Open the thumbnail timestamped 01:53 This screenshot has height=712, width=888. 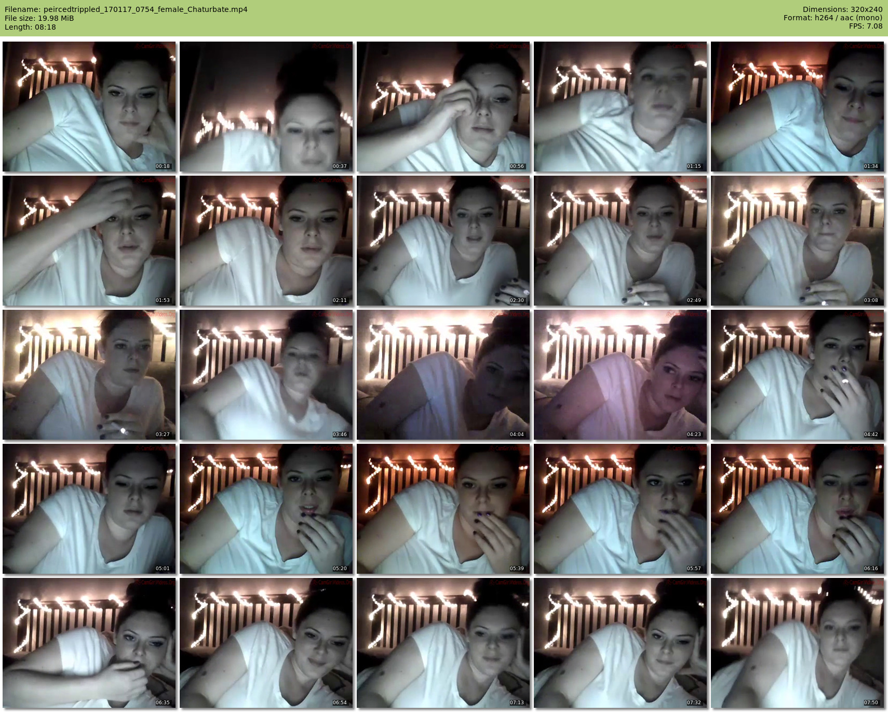tap(89, 241)
